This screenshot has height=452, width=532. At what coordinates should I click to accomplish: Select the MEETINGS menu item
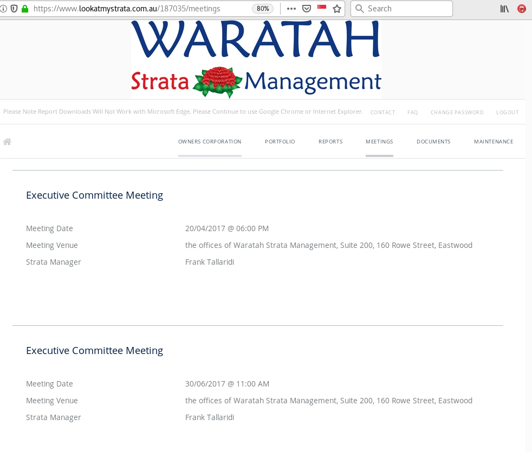[379, 142]
